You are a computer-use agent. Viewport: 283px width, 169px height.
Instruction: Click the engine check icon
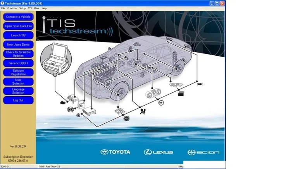62,102
